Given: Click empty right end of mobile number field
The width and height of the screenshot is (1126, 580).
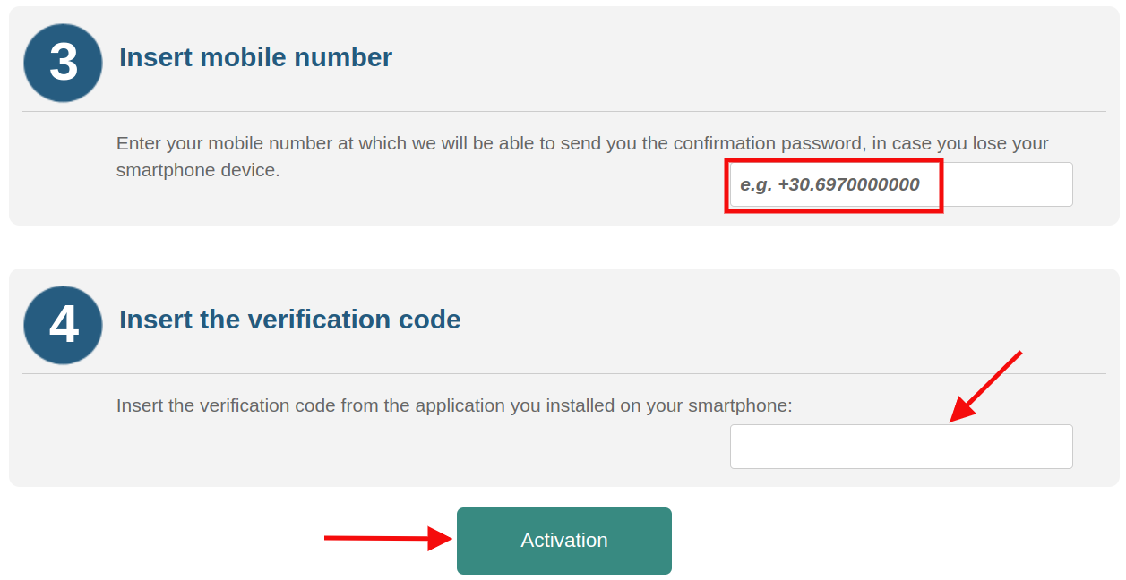Looking at the screenshot, I should click(x=1008, y=184).
